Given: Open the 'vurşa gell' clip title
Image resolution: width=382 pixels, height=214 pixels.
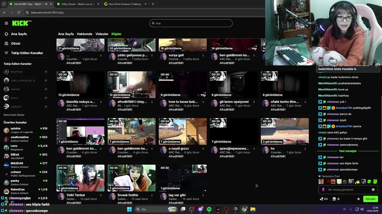Looking at the screenshot, I should 176,55.
